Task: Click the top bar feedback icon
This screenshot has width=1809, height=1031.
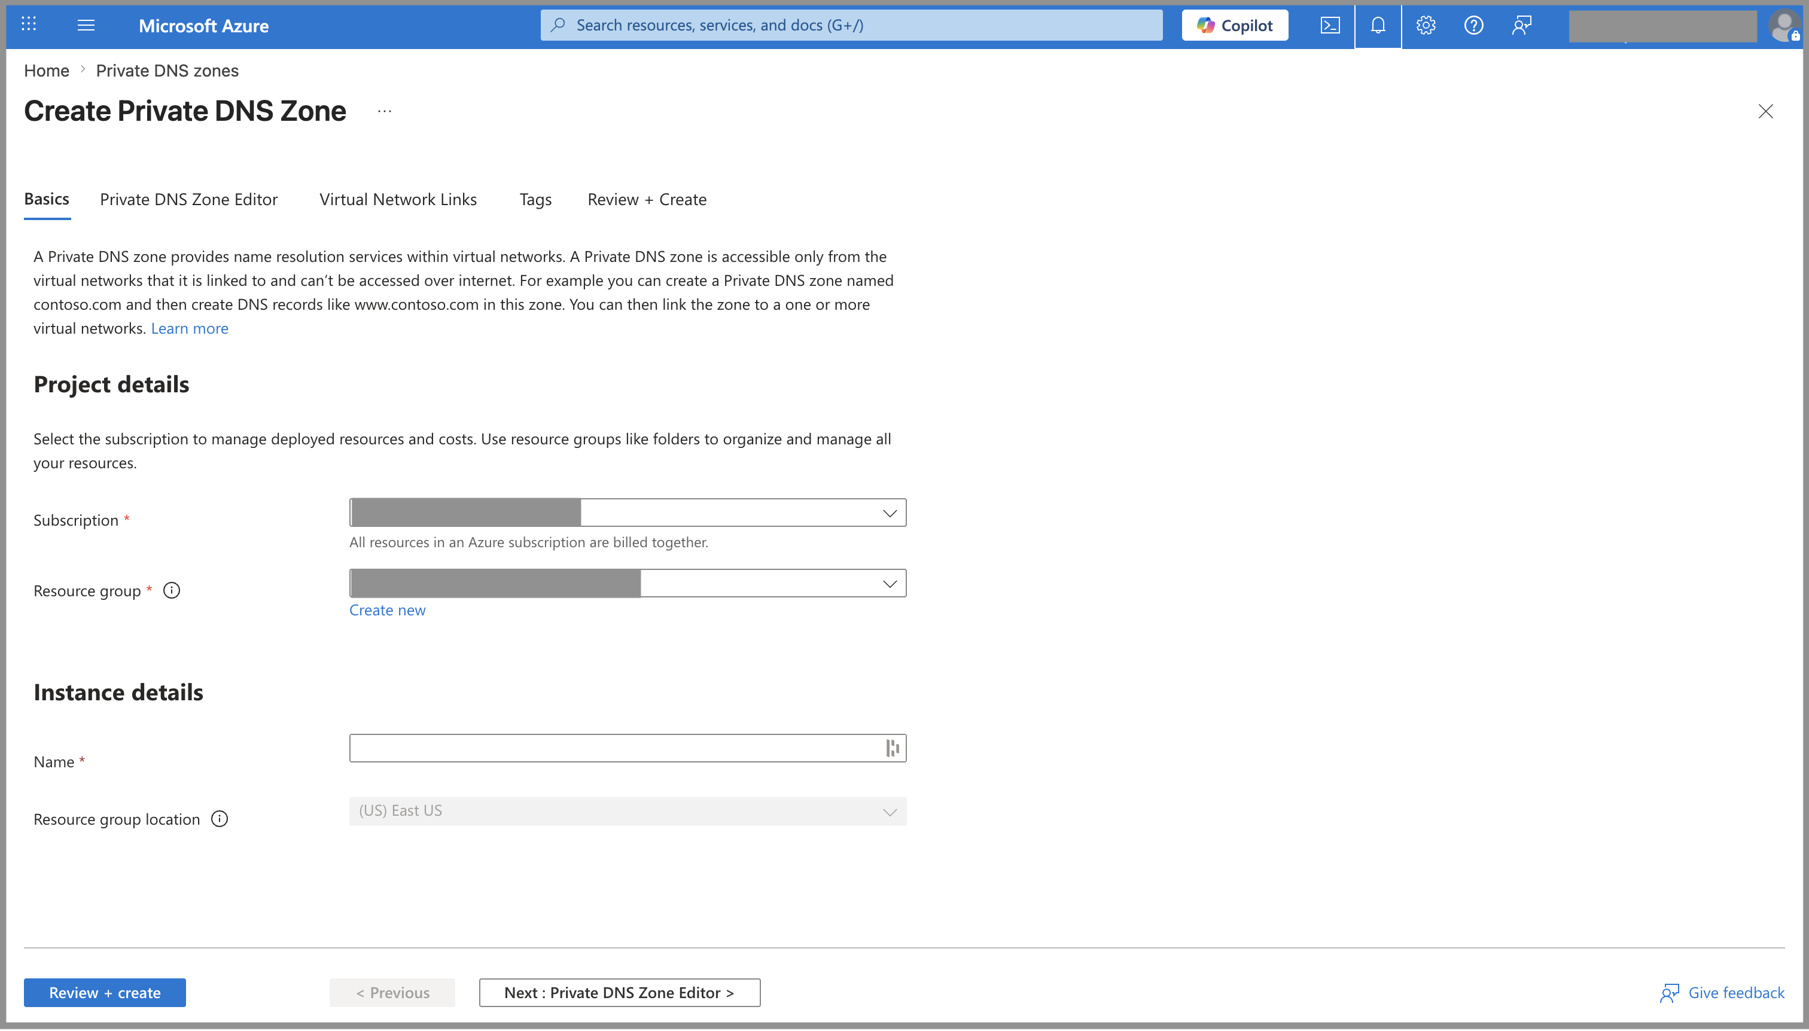Action: click(x=1521, y=25)
